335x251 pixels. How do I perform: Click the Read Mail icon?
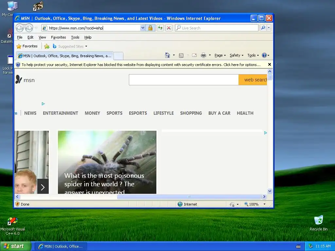(194, 55)
